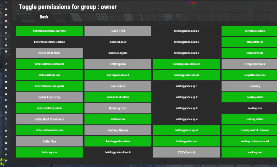Enable the cooking.free permission
The height and width of the screenshot is (167, 277).
(255, 108)
